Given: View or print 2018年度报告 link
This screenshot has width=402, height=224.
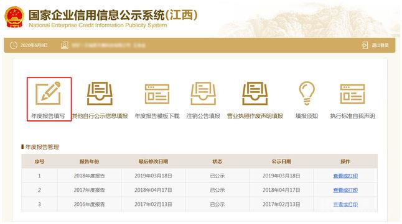Looking at the screenshot, I should (x=345, y=176).
